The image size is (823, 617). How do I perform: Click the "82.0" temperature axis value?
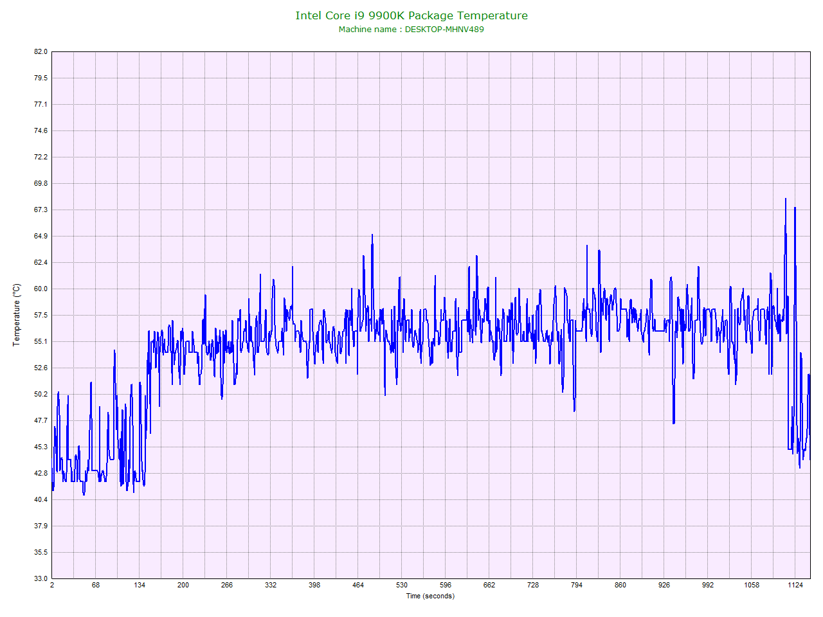click(x=41, y=51)
